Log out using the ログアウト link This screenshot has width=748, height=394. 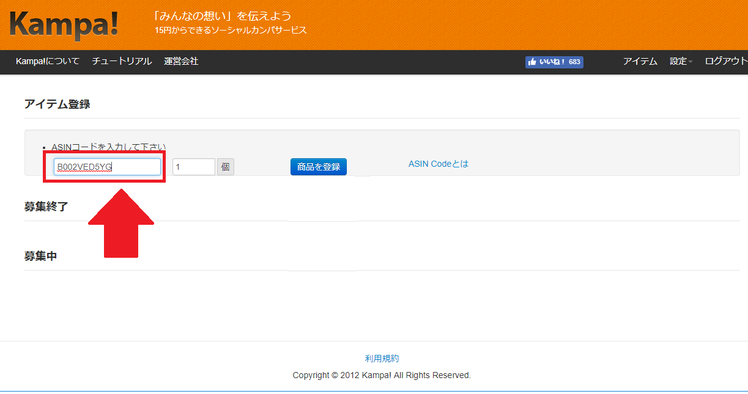pyautogui.click(x=725, y=61)
